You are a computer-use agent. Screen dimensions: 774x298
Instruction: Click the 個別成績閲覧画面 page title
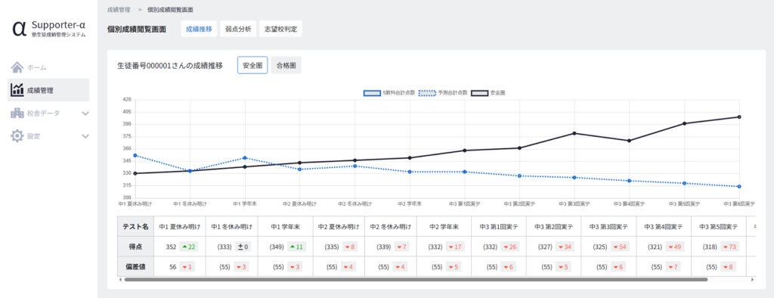[x=137, y=29]
